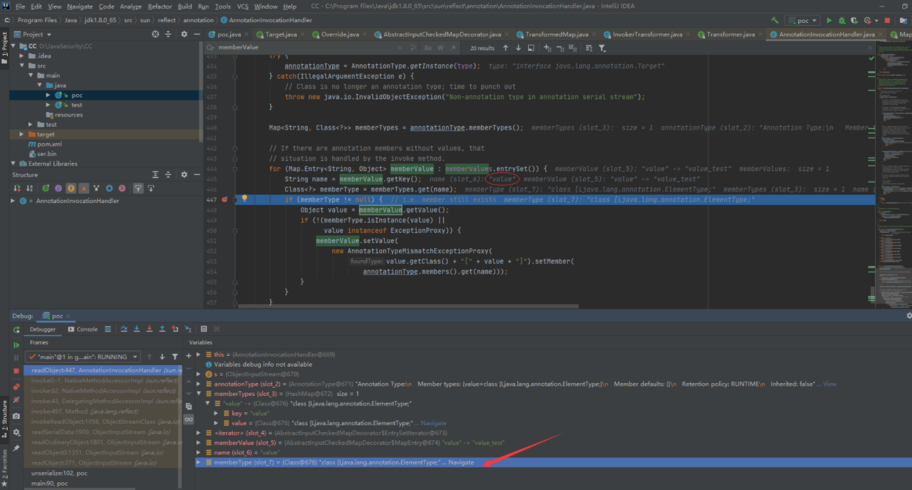Open the Project view mode dropdown
The height and width of the screenshot is (490, 912).
tap(33, 34)
